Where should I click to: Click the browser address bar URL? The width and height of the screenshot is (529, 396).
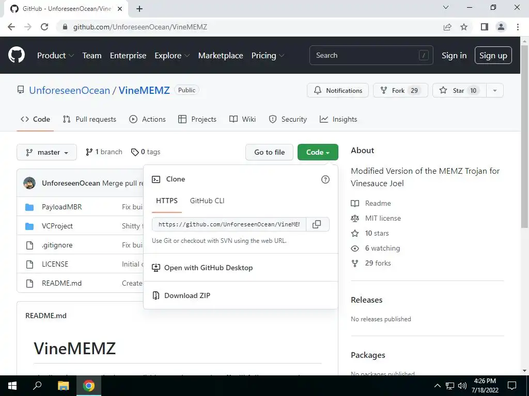point(140,27)
